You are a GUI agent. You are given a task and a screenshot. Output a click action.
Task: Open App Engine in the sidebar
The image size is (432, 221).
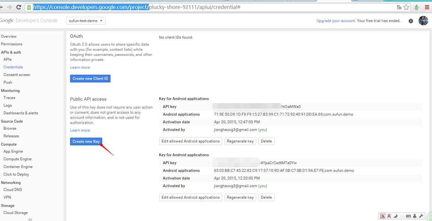13,151
